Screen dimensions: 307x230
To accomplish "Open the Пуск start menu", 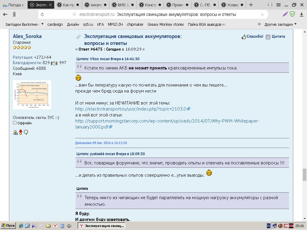I will [x=8, y=226].
